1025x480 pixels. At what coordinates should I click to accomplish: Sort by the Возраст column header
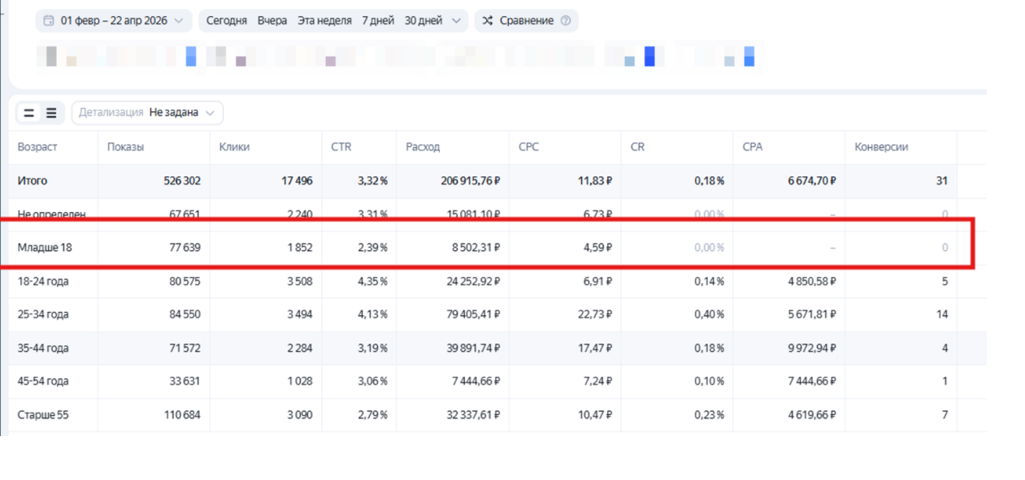click(37, 147)
